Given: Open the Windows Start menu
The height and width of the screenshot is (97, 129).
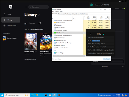Looking at the screenshot, I should pyautogui.click(x=2, y=95).
